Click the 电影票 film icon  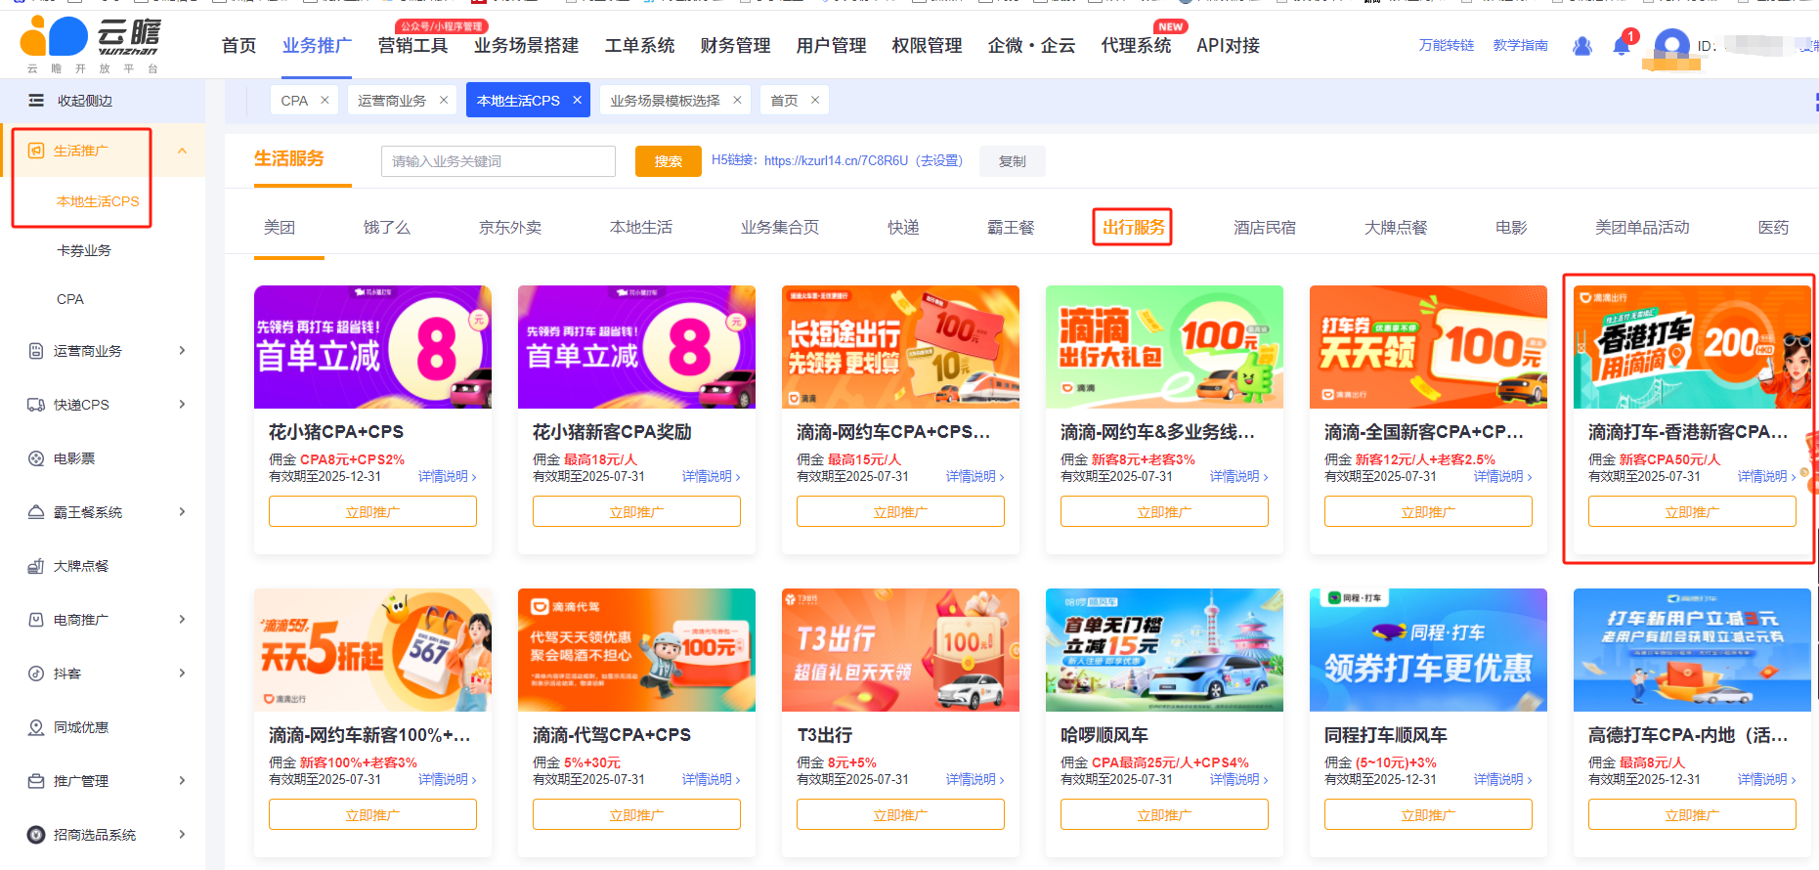(x=36, y=458)
